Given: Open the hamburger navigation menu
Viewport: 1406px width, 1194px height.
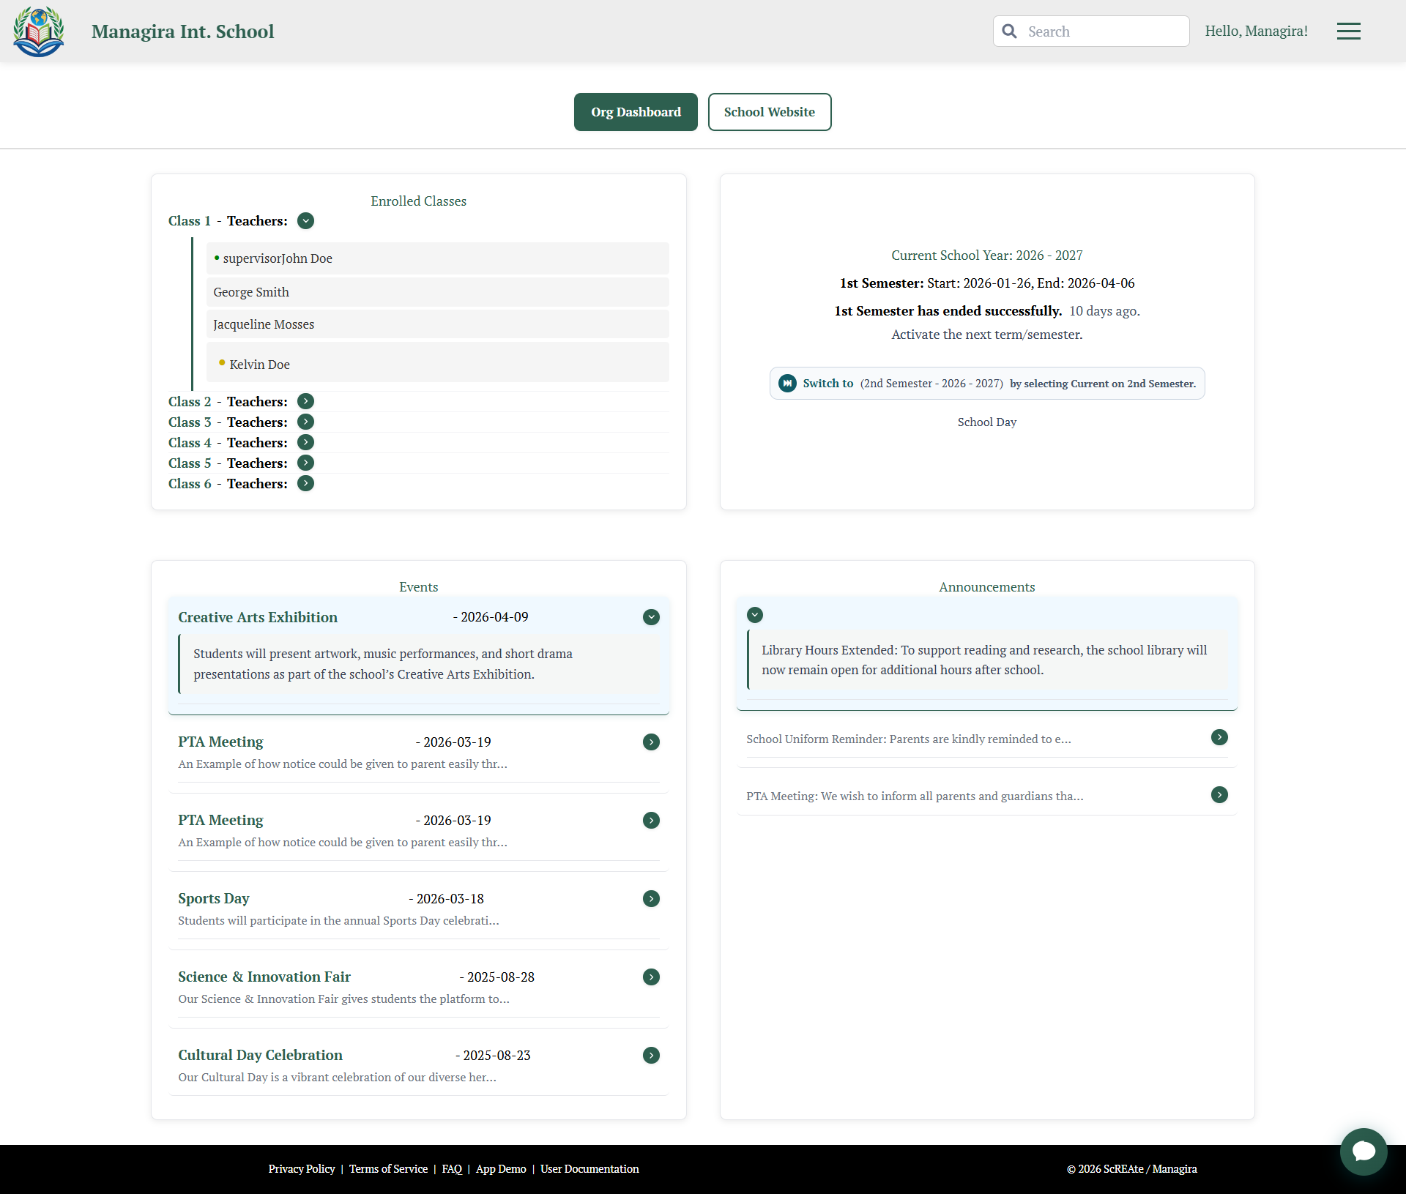Looking at the screenshot, I should (x=1349, y=31).
